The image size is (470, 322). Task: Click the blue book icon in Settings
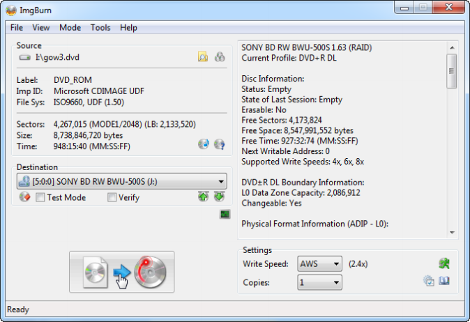[x=444, y=282]
